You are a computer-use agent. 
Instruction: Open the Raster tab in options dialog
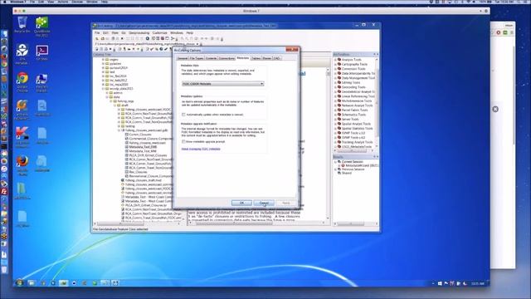click(x=267, y=58)
